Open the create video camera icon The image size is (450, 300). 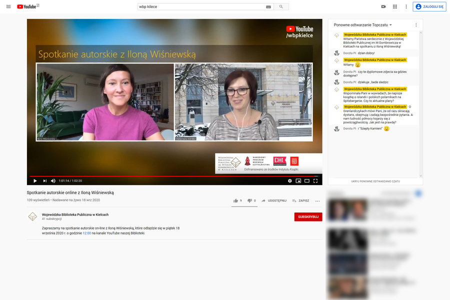pyautogui.click(x=383, y=6)
